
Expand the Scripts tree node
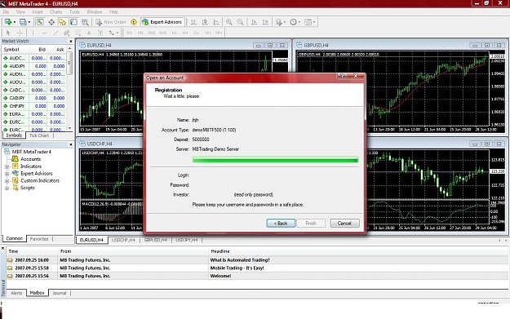7,188
